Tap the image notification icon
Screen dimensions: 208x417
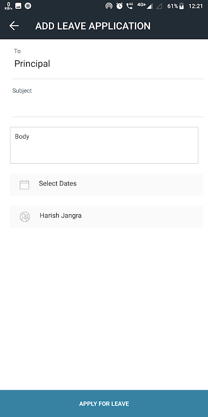tap(18, 6)
